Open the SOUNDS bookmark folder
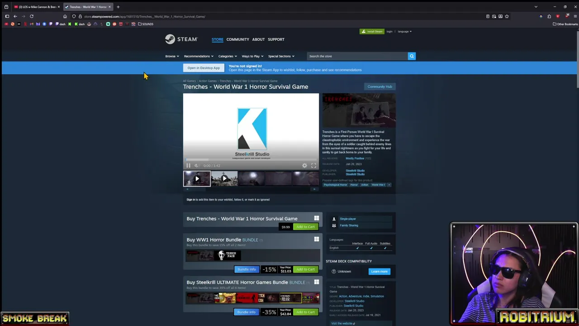This screenshot has width=579, height=326. [146, 24]
